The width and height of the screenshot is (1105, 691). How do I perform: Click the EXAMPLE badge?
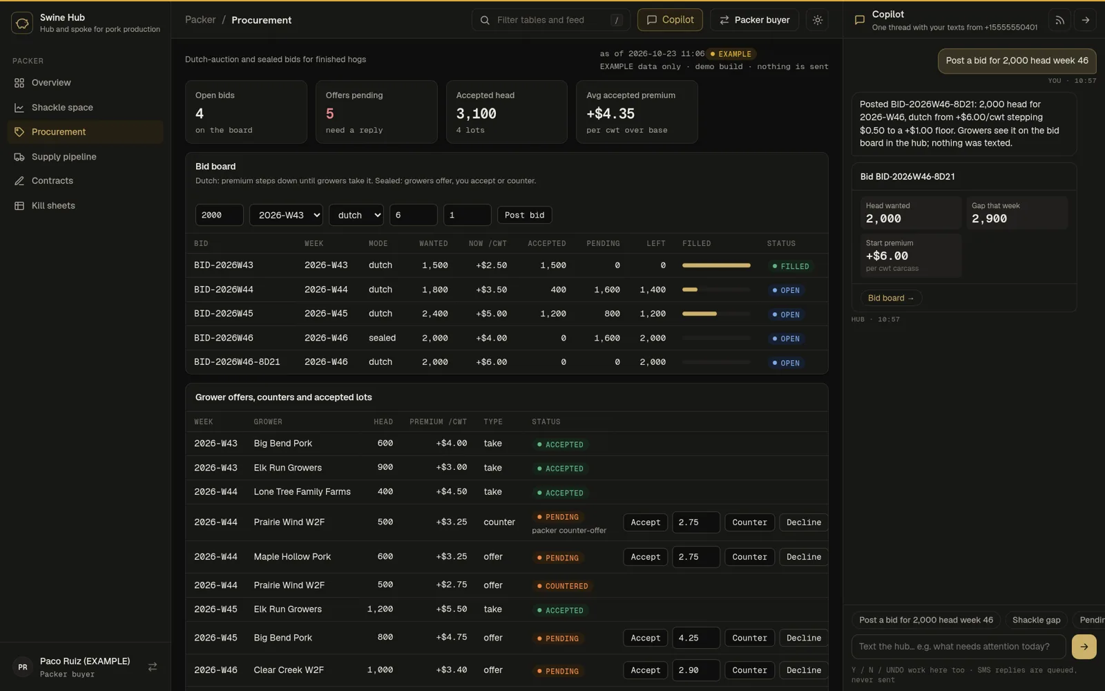pos(731,54)
